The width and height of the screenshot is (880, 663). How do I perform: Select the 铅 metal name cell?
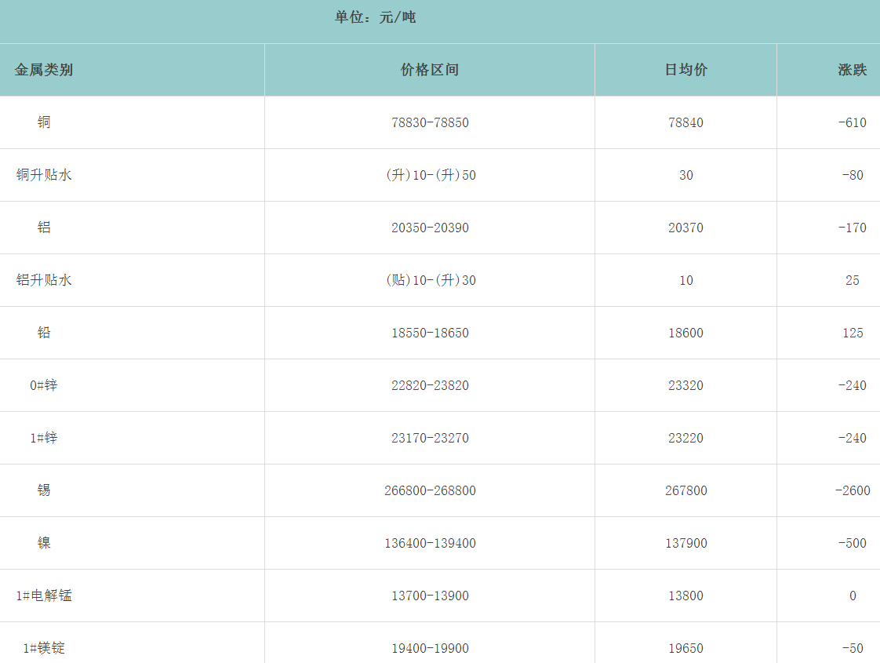click(44, 333)
